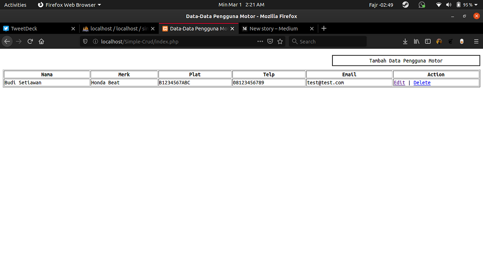Viewport: 483px width, 271px height.
Task: Click the back navigation arrow
Action: click(x=7, y=41)
